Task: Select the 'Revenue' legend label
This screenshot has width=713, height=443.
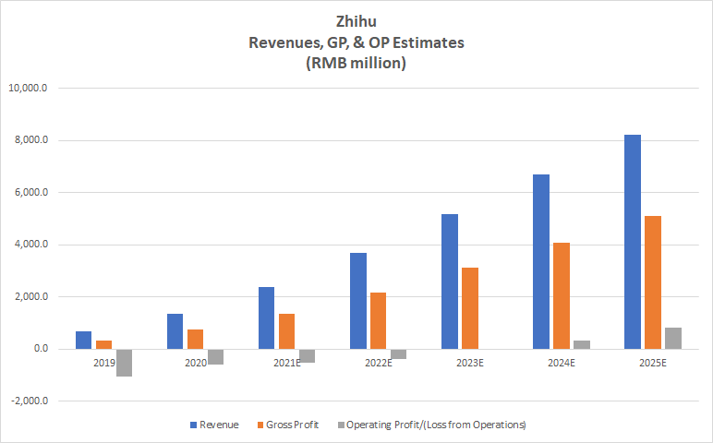Action: pos(219,425)
